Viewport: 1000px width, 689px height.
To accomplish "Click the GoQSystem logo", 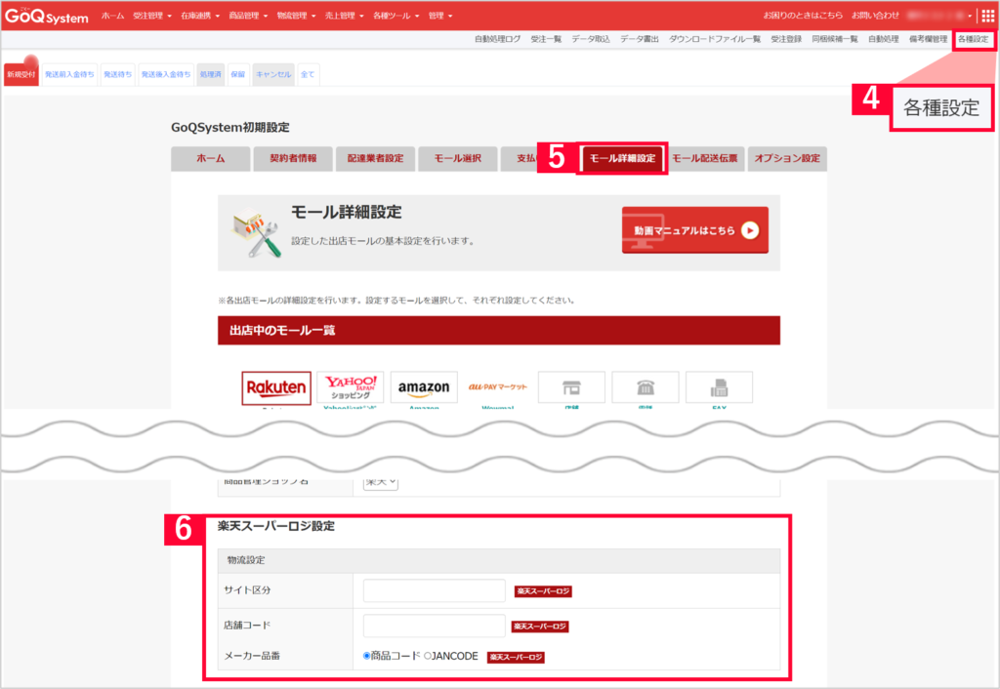I will 46,16.
